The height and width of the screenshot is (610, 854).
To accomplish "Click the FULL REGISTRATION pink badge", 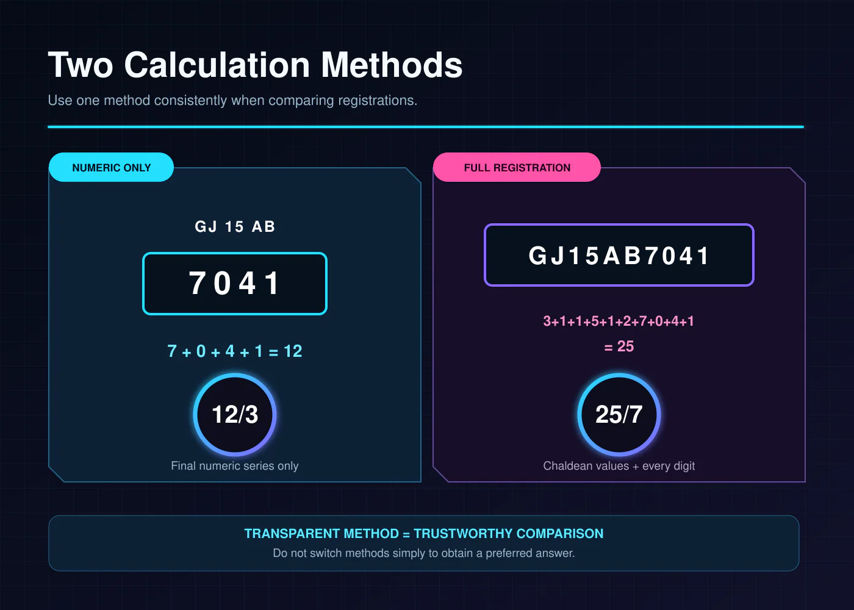I will point(517,167).
